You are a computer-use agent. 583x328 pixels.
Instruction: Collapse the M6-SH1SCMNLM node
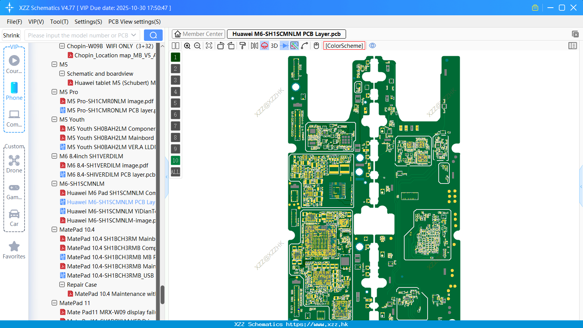pyautogui.click(x=54, y=183)
